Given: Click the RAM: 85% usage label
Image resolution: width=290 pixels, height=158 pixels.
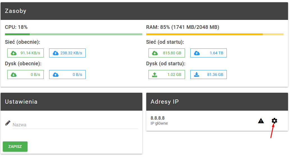Looking at the screenshot, I should point(182,27).
